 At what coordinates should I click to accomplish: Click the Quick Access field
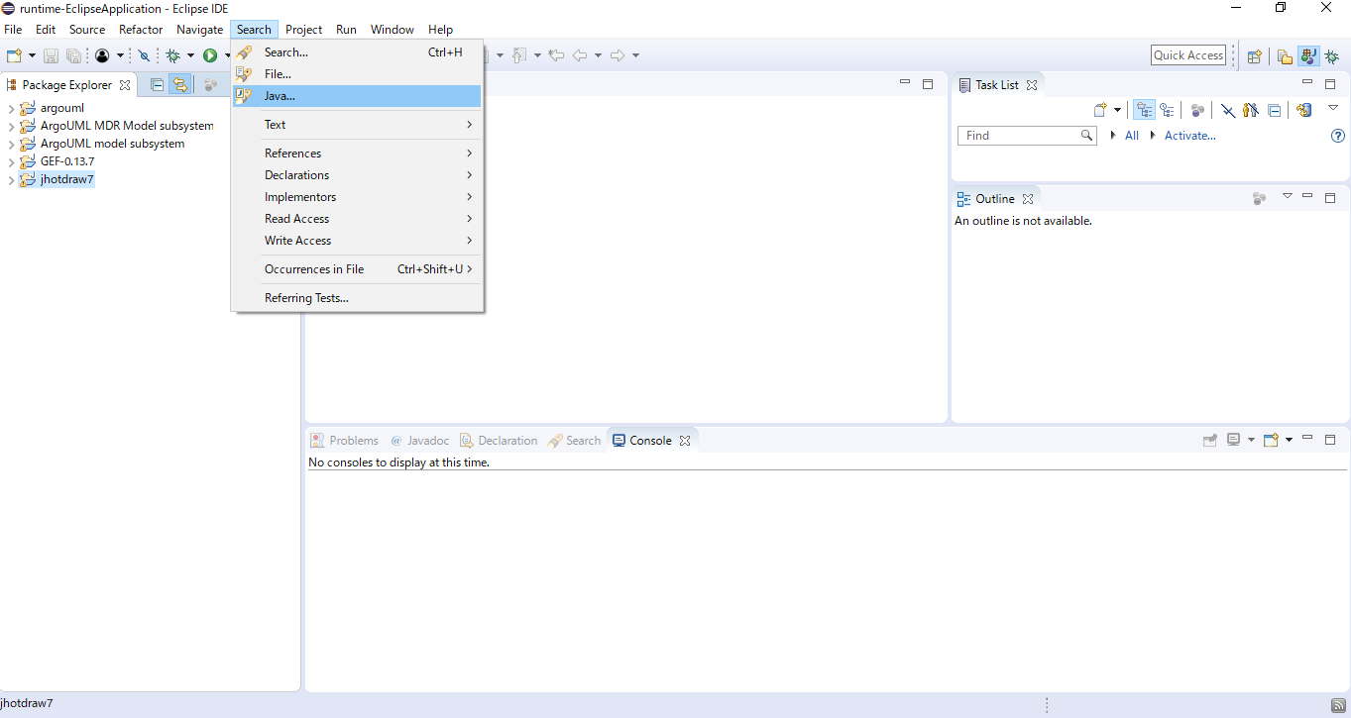[x=1188, y=55]
